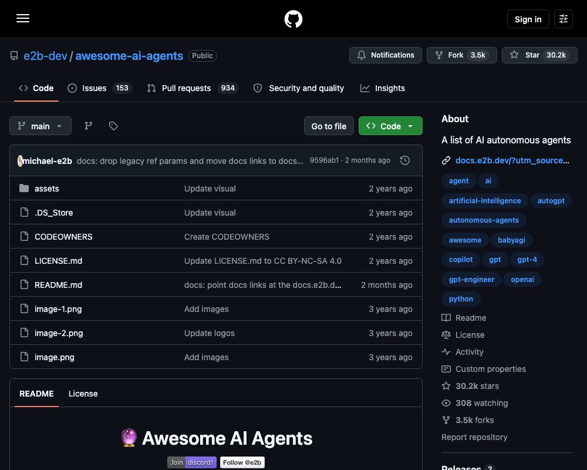Open latest commit message link
Image resolution: width=587 pixels, height=470 pixels.
pos(190,161)
